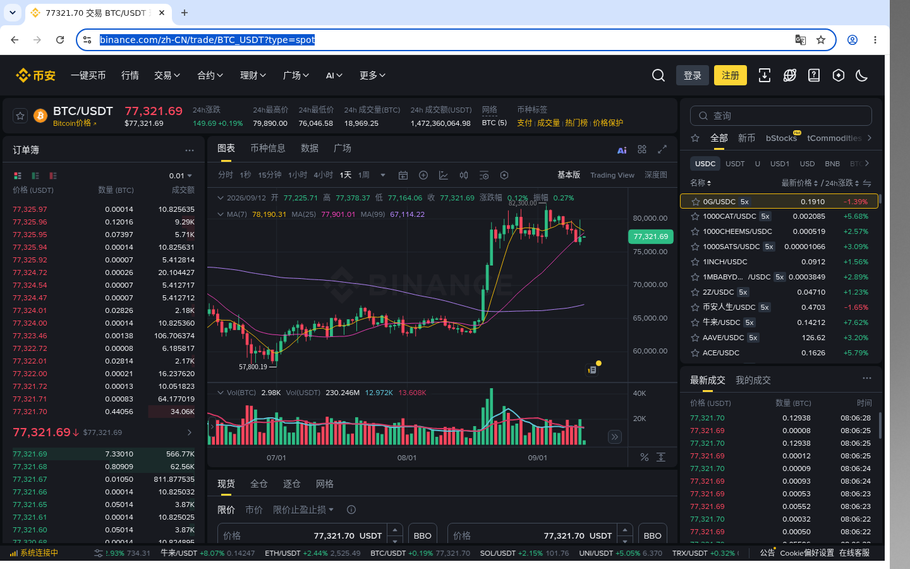Open more time intervals dropdown arrow
The height and width of the screenshot is (569, 910).
pos(383,175)
